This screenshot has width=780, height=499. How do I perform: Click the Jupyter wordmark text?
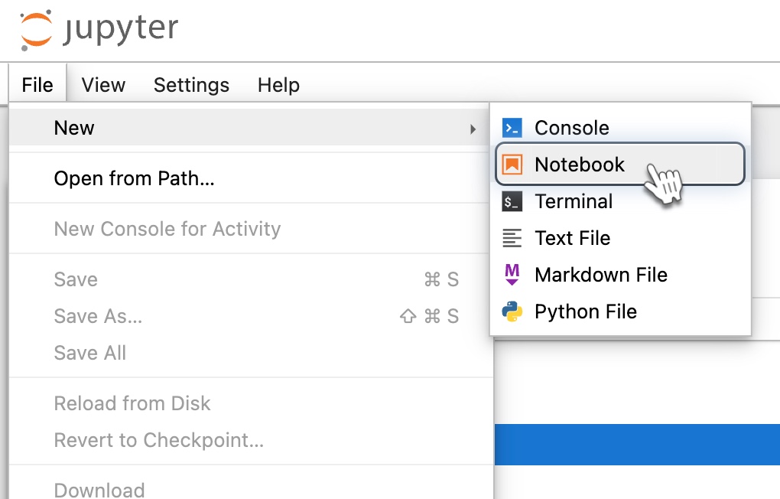[x=120, y=29]
